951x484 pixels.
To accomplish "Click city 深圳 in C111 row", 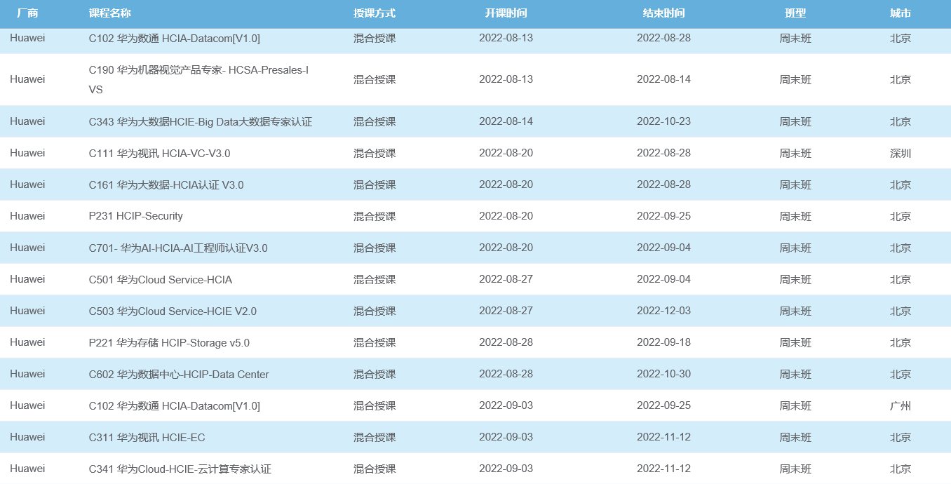I will pos(901,154).
